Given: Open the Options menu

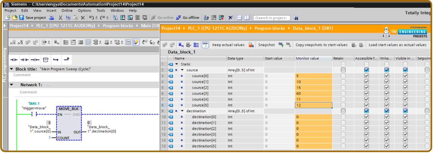Looking at the screenshot, I should click(84, 11).
